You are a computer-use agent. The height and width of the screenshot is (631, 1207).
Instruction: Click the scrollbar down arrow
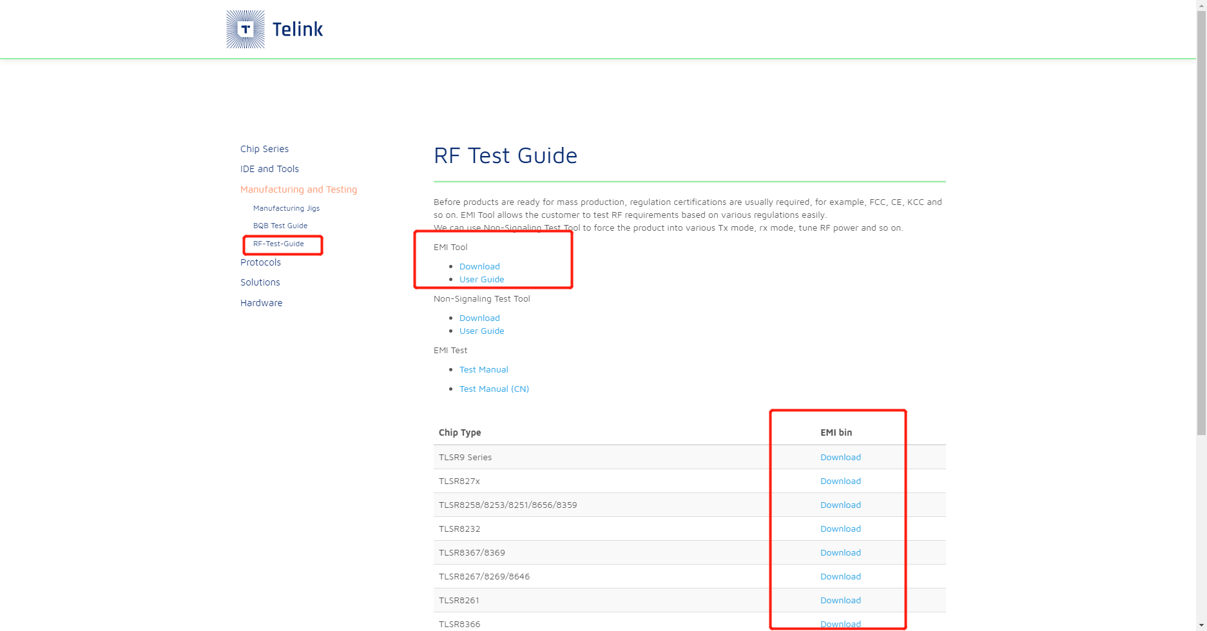coord(1201,626)
